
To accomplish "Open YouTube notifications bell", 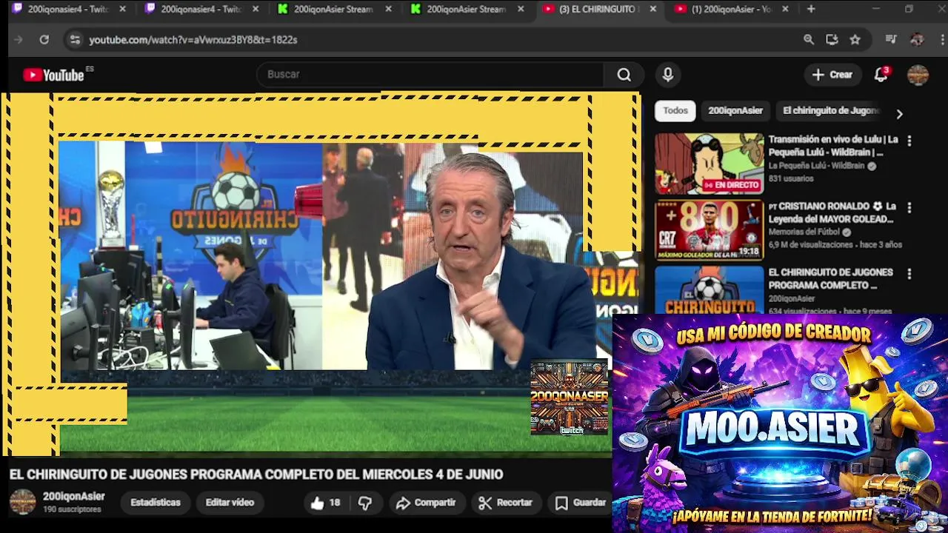I will 881,75.
